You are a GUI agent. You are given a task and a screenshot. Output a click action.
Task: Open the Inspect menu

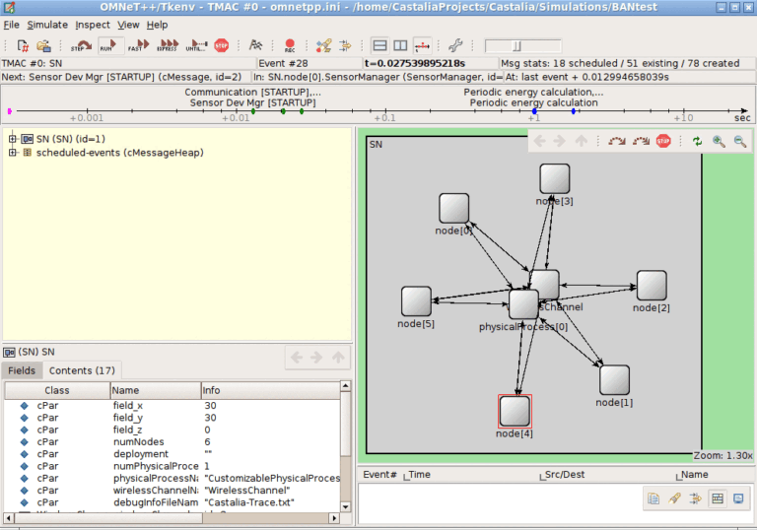(x=93, y=24)
